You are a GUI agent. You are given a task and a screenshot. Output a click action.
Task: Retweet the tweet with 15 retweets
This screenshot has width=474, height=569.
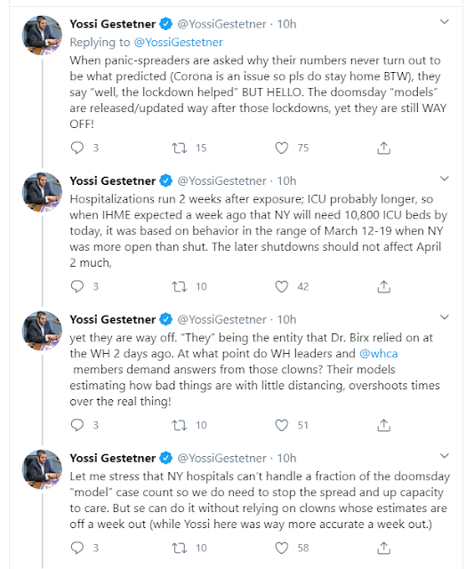coord(180,148)
